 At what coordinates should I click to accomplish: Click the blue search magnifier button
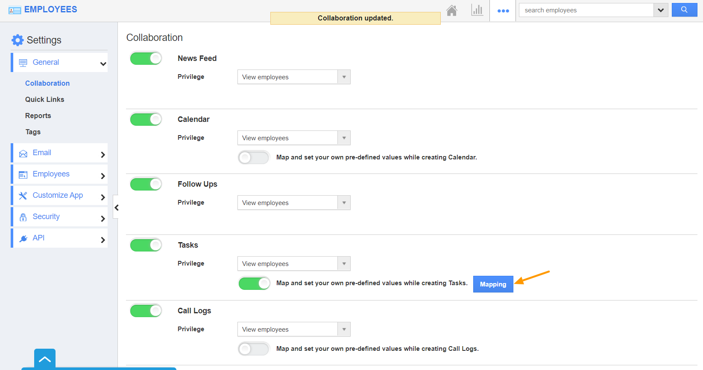[x=684, y=10]
